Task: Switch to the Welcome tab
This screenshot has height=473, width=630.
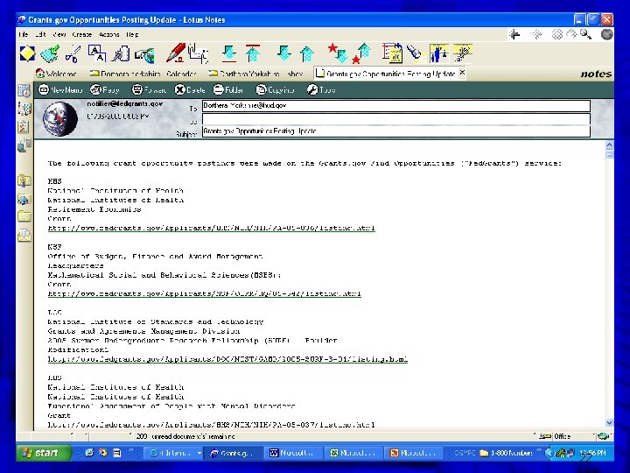Action: (x=56, y=74)
